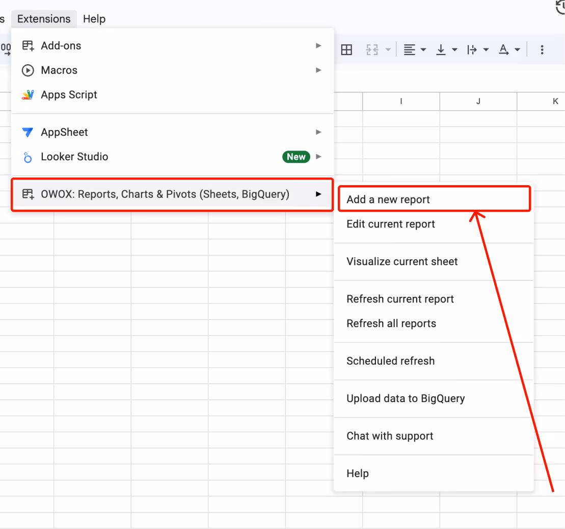The height and width of the screenshot is (529, 565).
Task: Choose Upload data to BigQuery
Action: click(x=434, y=399)
